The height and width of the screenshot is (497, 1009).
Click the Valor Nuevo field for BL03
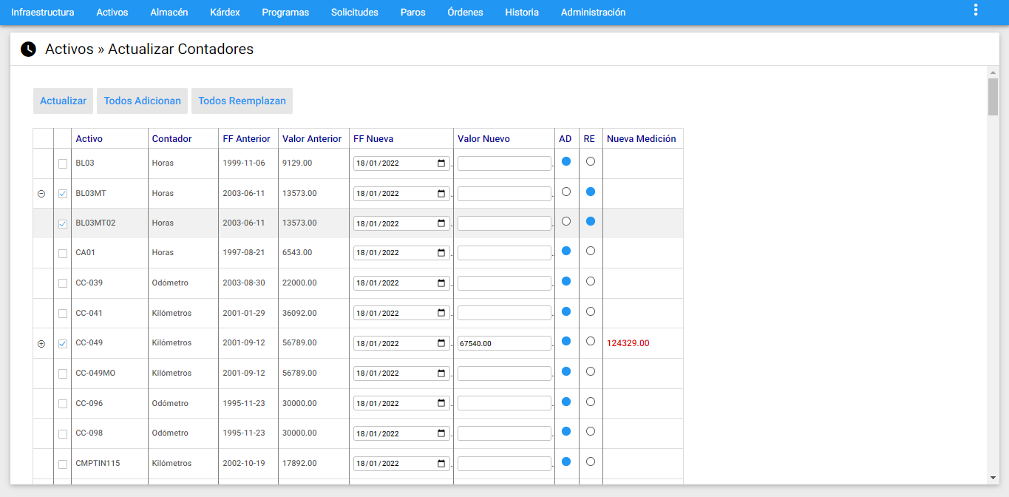(x=504, y=163)
